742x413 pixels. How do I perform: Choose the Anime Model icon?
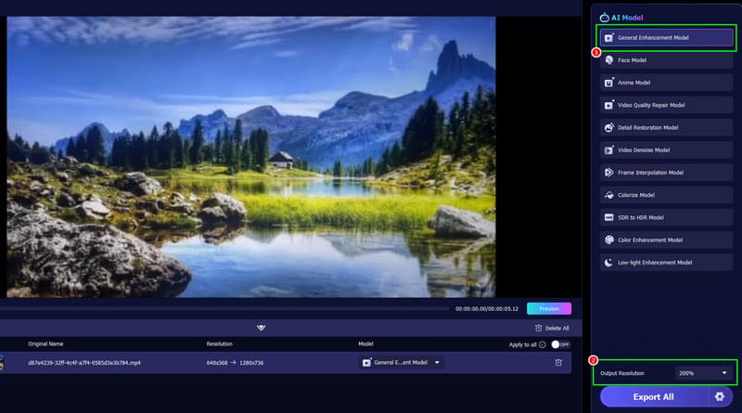point(608,83)
